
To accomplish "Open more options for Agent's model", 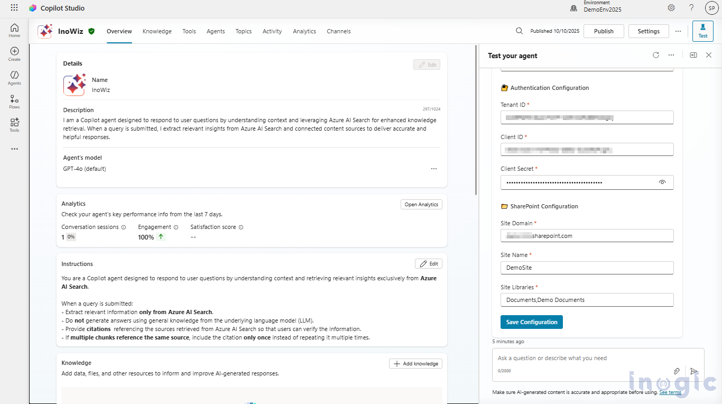I will (x=434, y=168).
